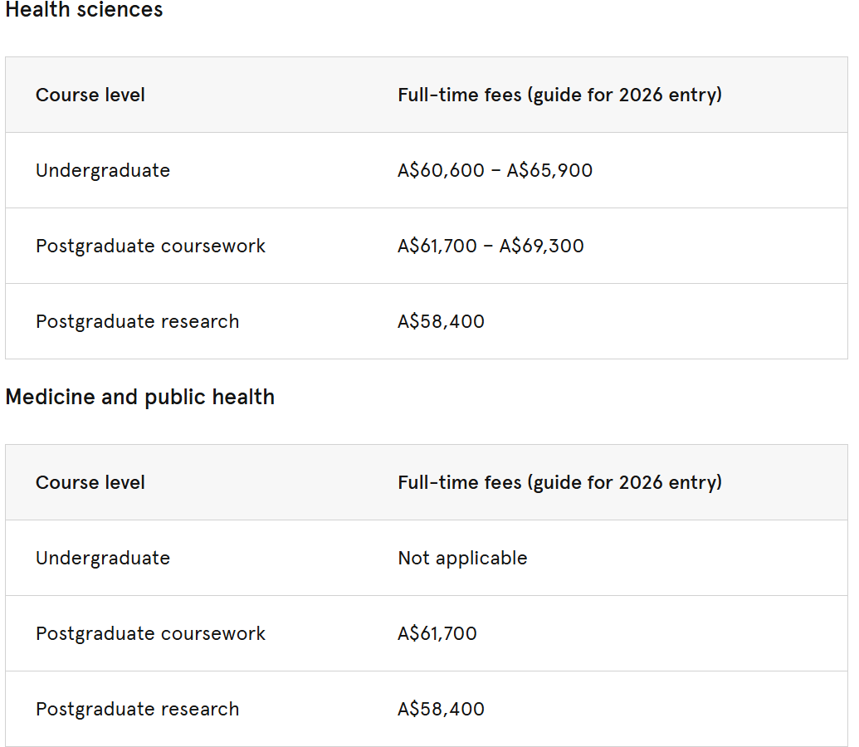Select Postgraduate coursework label in Medicine table
This screenshot has height=747, width=859.
(x=150, y=633)
